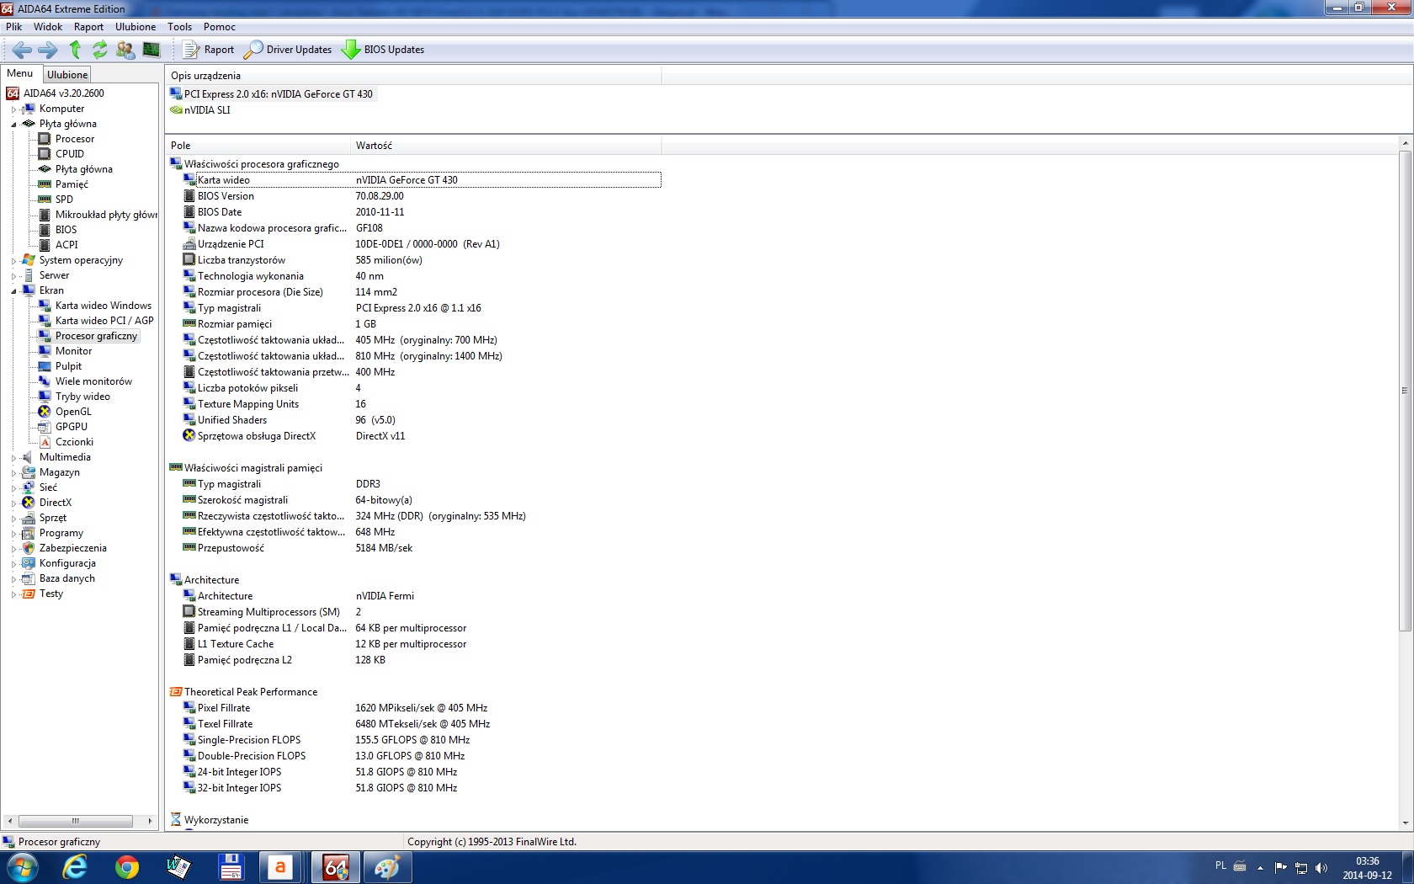Expand the Magazyn tree node

13,473
